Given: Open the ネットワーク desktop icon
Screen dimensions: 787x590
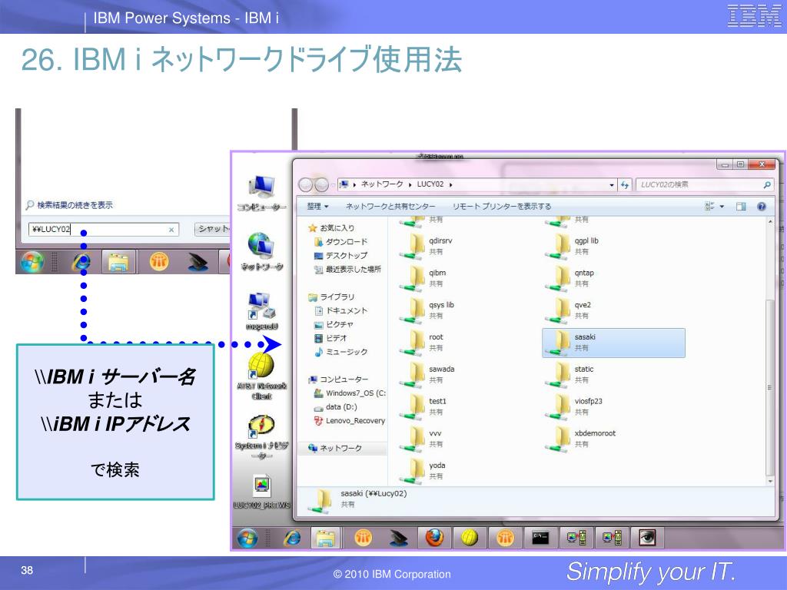Looking at the screenshot, I should [x=261, y=252].
